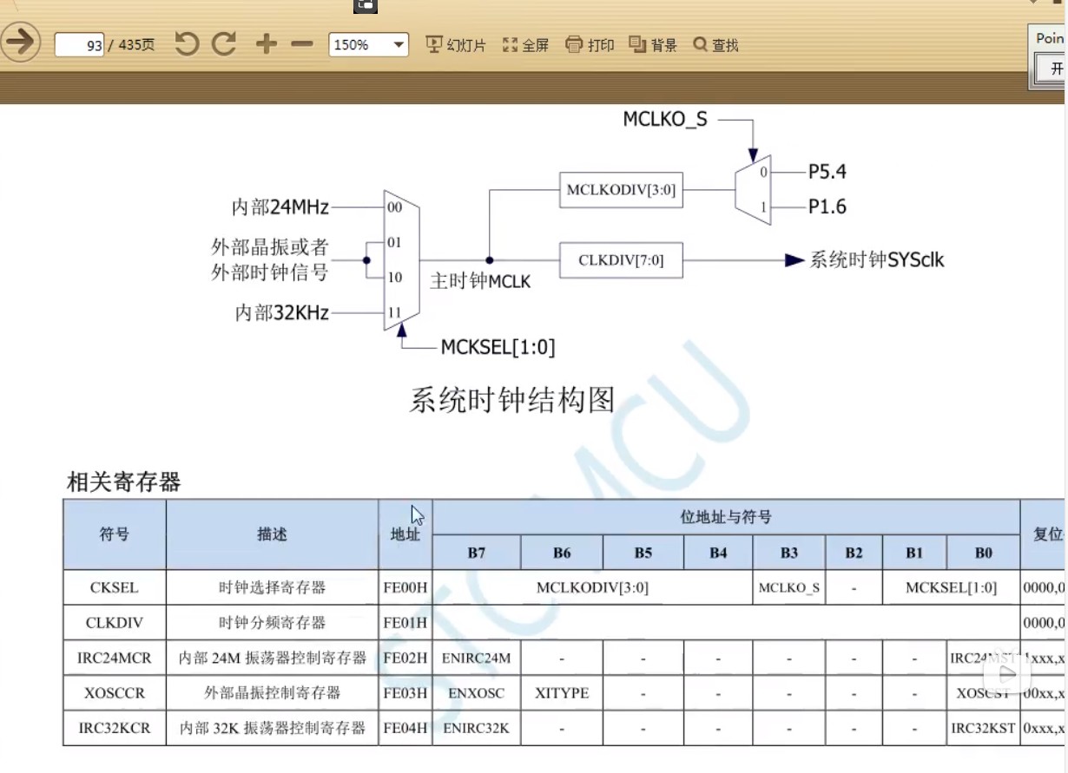Click the ENXOSC bit cell
The width and height of the screenshot is (1068, 773).
(477, 693)
